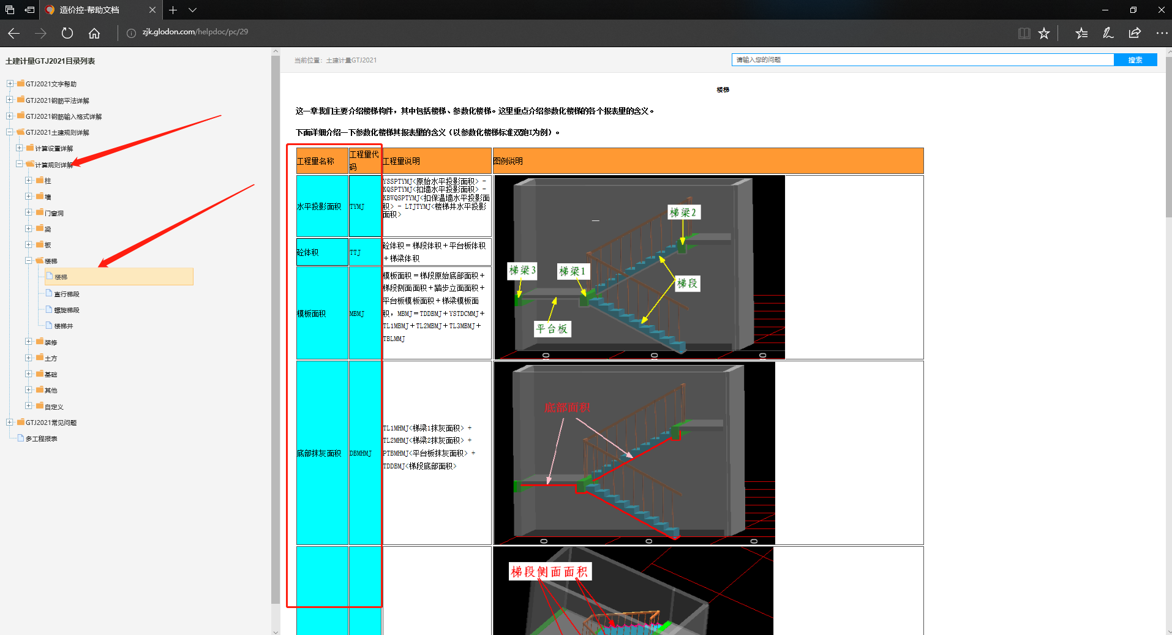Click the 砼体积 table cell
Image resolution: width=1172 pixels, height=635 pixels.
(322, 252)
